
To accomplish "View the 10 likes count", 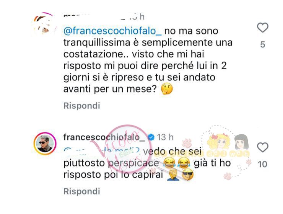I will (x=263, y=164).
